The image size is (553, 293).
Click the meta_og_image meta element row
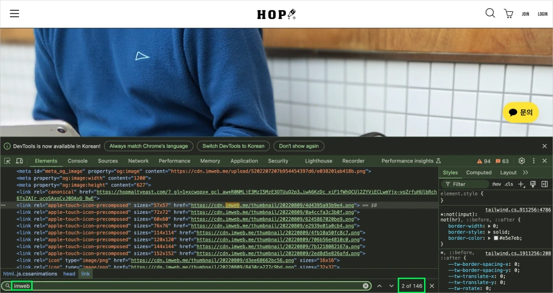pyautogui.click(x=194, y=171)
